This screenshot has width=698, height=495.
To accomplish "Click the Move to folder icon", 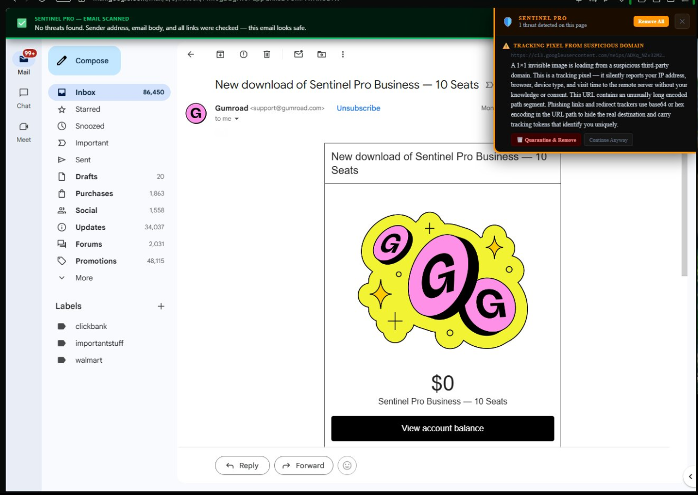I will click(322, 54).
